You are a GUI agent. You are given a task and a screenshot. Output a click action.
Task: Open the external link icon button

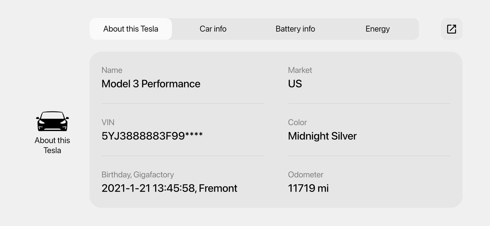(x=451, y=29)
